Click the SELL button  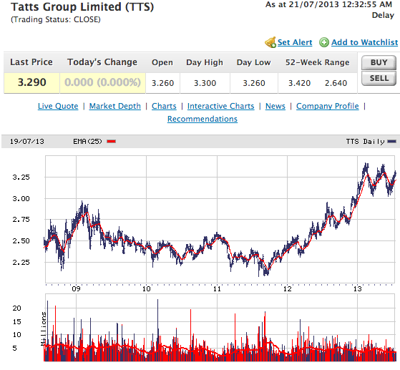tap(379, 78)
